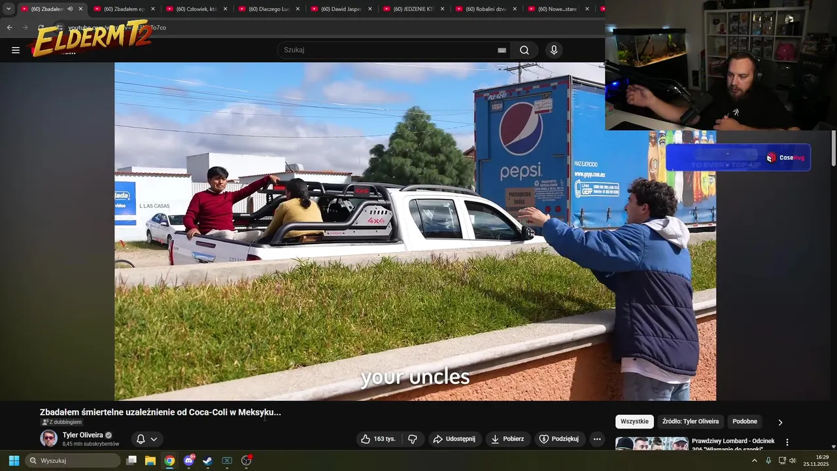Open the on-screen keyboard icon in the search box

click(x=502, y=50)
